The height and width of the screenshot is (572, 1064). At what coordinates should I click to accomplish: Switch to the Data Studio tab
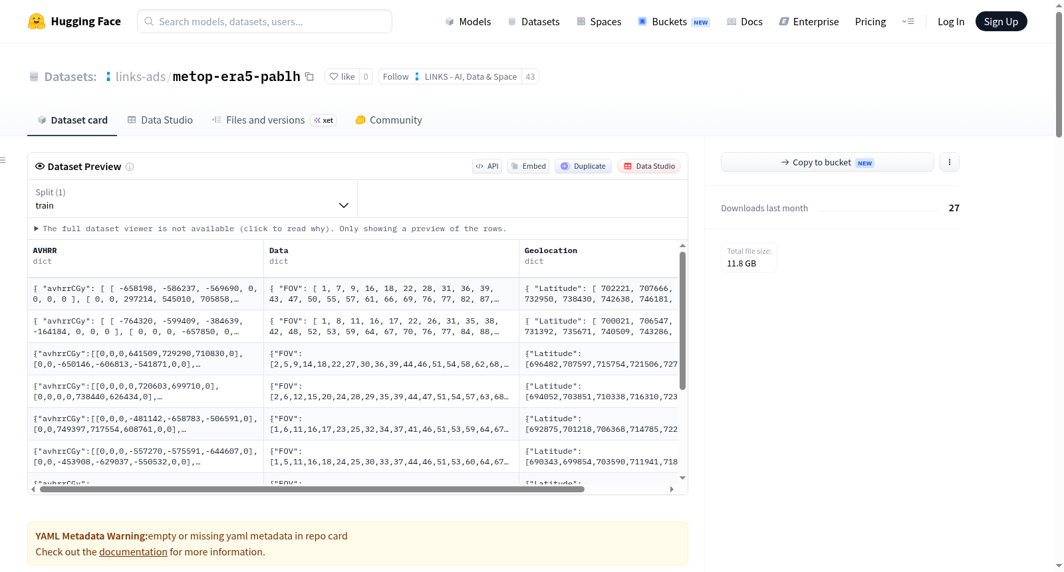pyautogui.click(x=160, y=120)
